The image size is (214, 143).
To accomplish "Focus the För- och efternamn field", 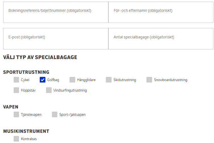I will tap(161, 12).
